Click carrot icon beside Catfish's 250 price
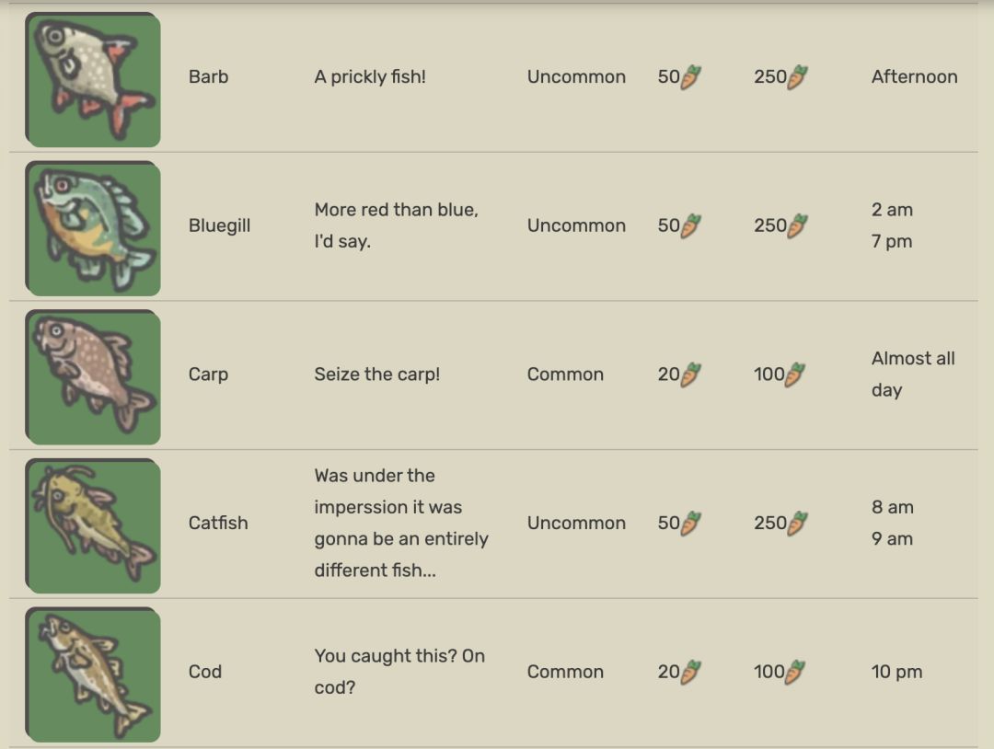This screenshot has height=749, width=994. coord(797,523)
